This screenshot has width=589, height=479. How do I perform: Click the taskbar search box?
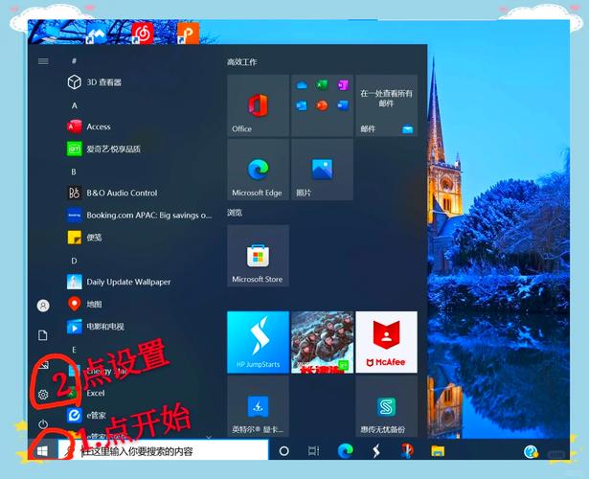point(163,451)
